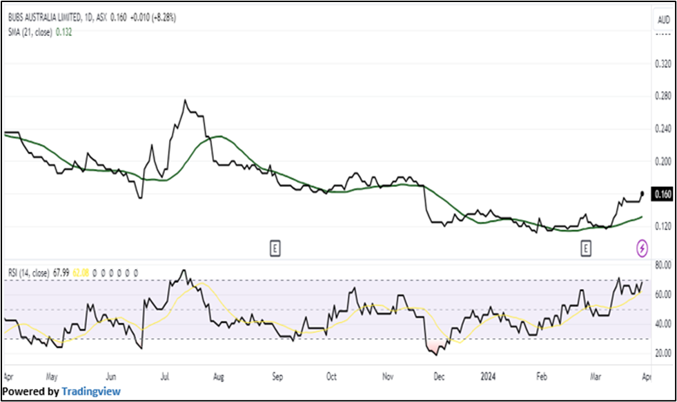677x402 pixels.
Task: Click the Aug label on time axis
Action: (x=219, y=376)
